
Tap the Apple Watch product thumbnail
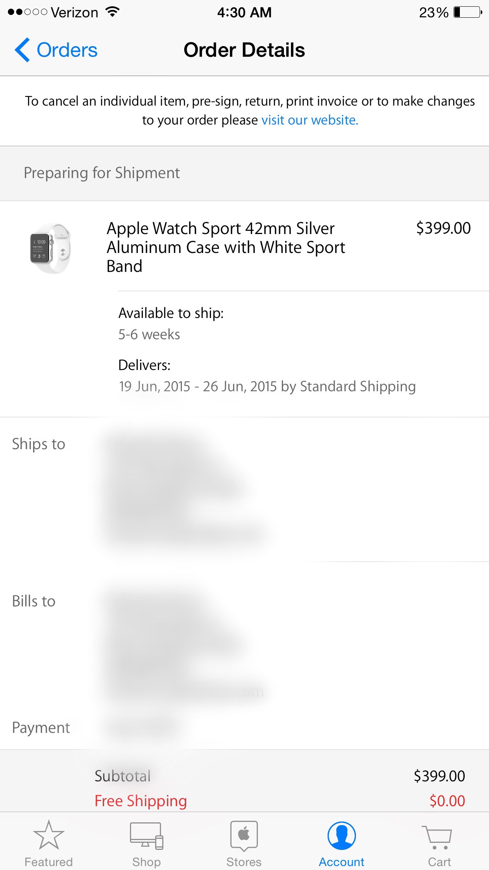click(x=50, y=249)
